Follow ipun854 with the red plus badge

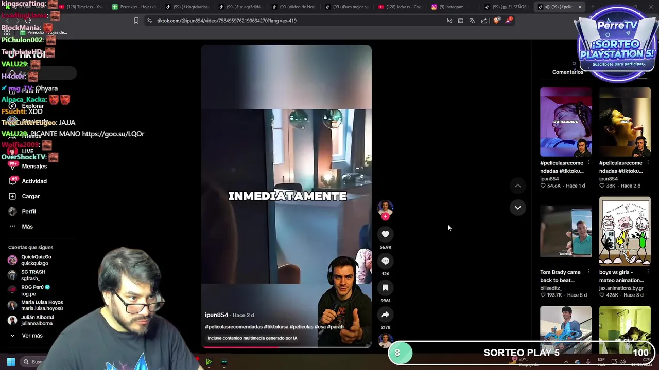pyautogui.click(x=385, y=217)
